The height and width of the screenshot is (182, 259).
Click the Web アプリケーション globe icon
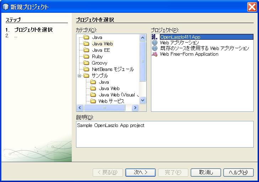155,43
